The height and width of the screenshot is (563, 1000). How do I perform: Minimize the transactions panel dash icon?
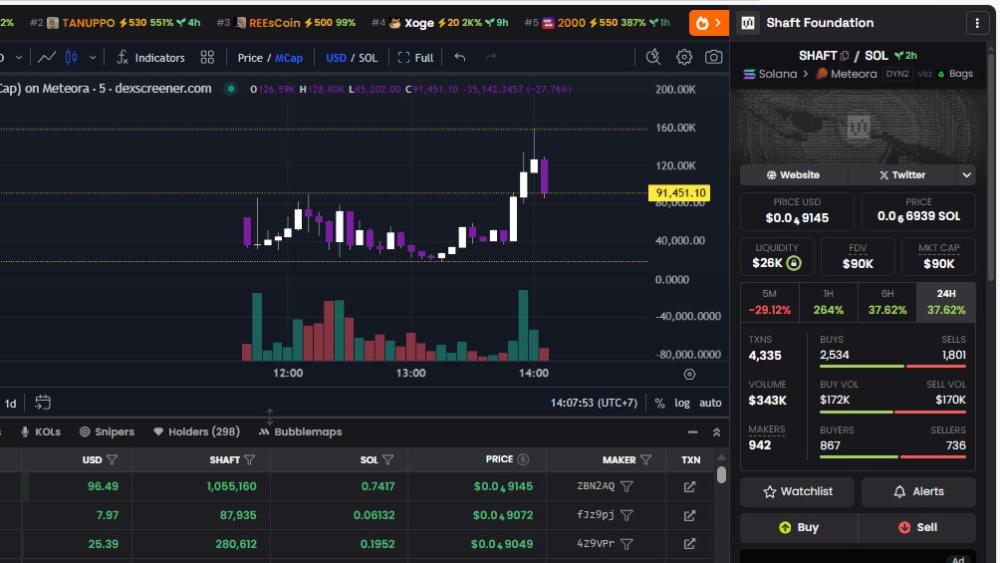(692, 432)
